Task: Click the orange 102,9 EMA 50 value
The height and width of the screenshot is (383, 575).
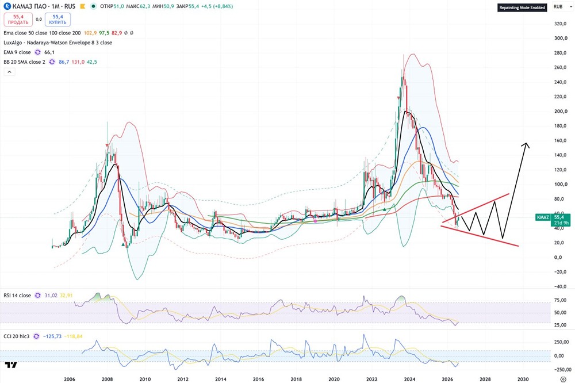Action: coord(90,33)
